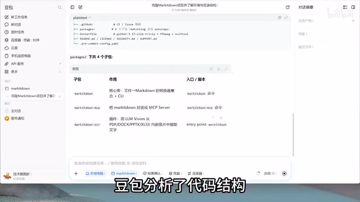The image size is (360, 202).
Task: Click the 入口 / 脚本 column header
Action: (196, 80)
